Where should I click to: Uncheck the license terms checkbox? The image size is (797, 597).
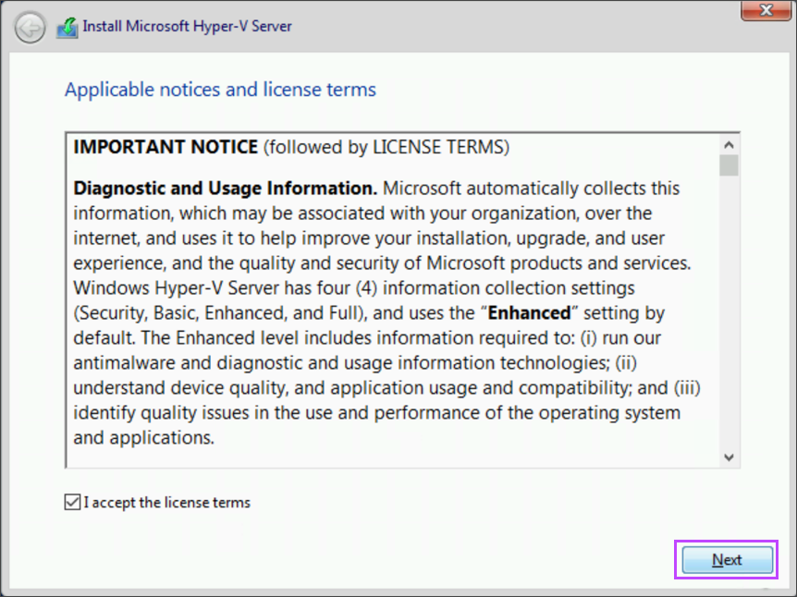click(72, 503)
